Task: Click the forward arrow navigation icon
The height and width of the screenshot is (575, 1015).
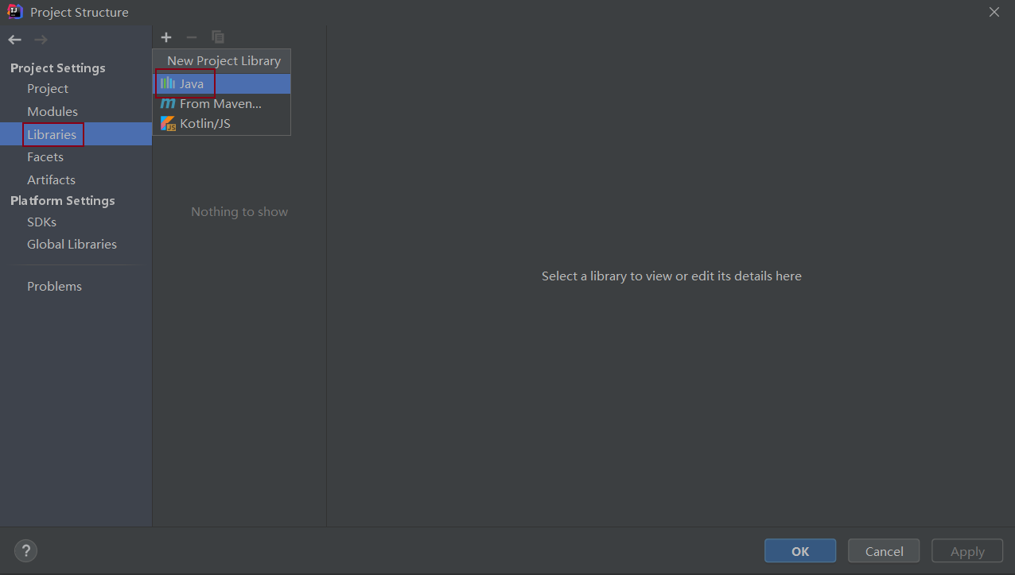Action: point(41,40)
